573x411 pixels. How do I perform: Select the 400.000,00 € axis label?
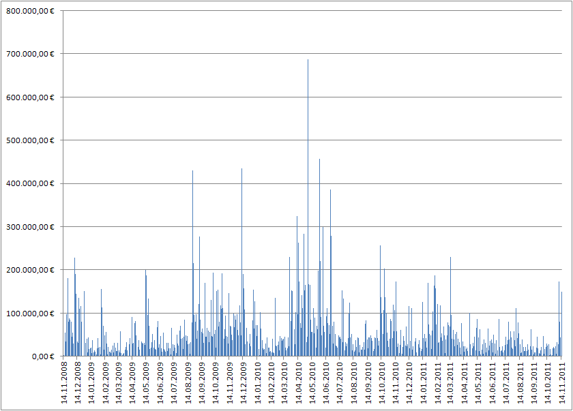[30, 183]
